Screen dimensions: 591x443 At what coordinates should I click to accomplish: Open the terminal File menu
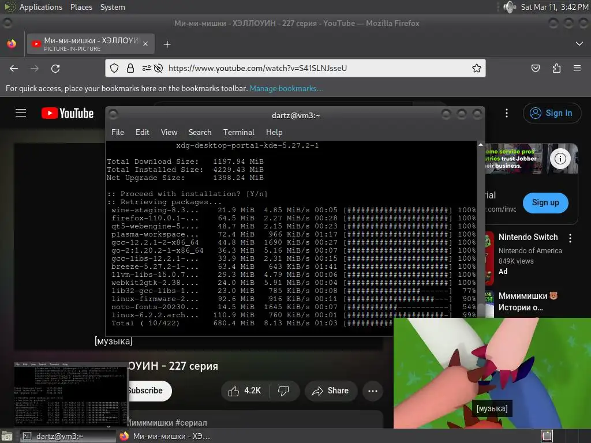point(118,132)
